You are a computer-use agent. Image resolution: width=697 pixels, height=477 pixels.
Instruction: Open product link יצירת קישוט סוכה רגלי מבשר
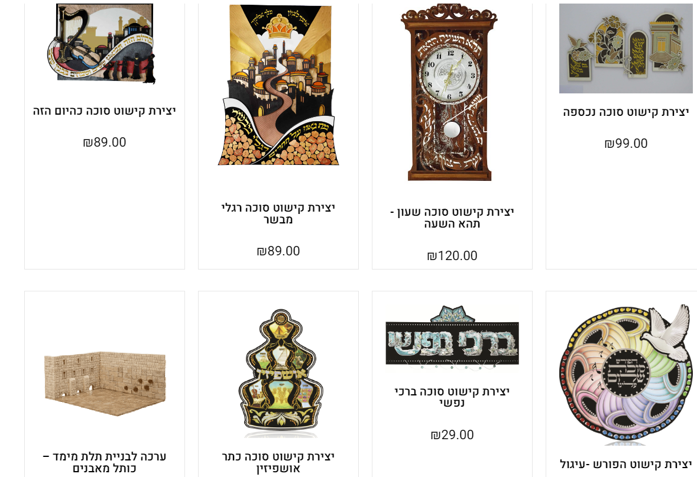pos(278,213)
